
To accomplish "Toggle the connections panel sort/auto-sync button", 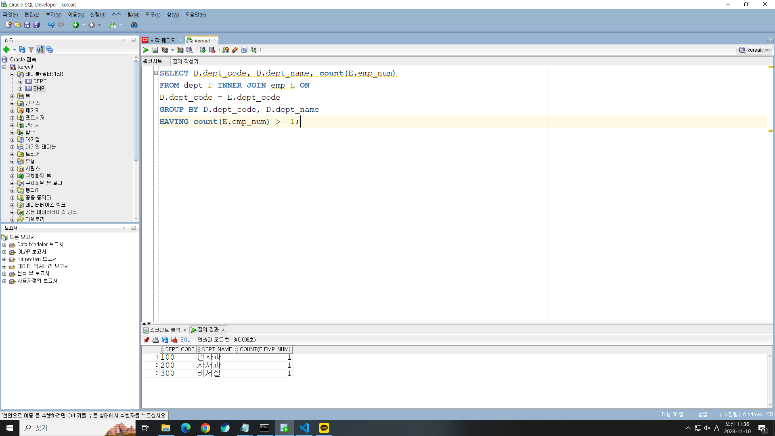I will click(x=40, y=50).
